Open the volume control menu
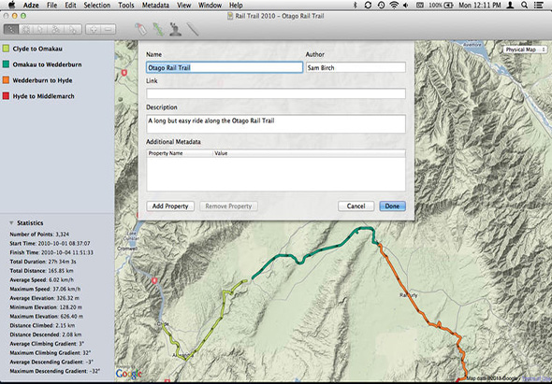 tap(406, 5)
